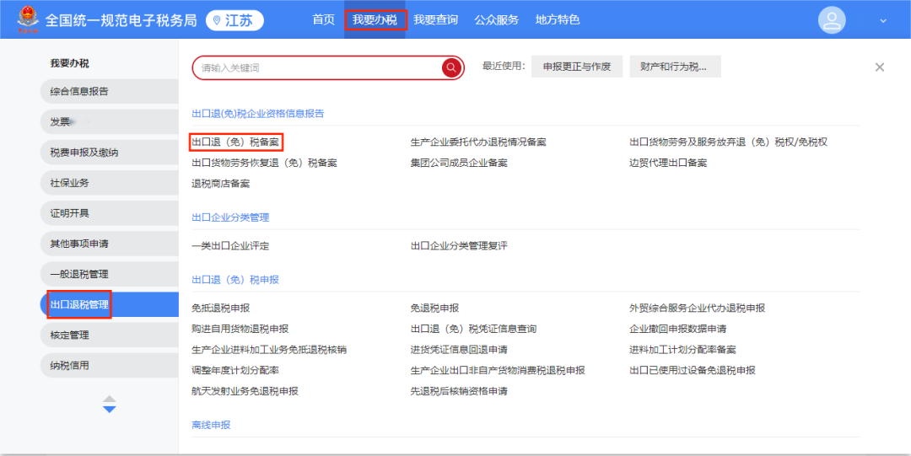The image size is (911, 456).
Task: Open 生产企业委托代办退税情况备案
Action: coord(478,142)
